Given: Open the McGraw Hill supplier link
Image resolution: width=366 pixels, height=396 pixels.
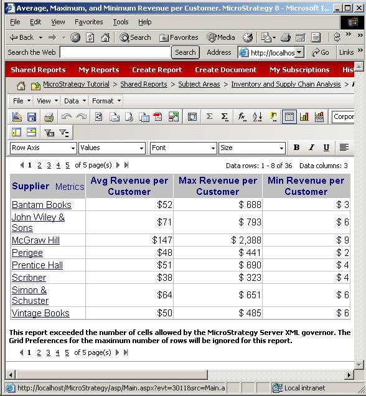Looking at the screenshot, I should (35, 240).
